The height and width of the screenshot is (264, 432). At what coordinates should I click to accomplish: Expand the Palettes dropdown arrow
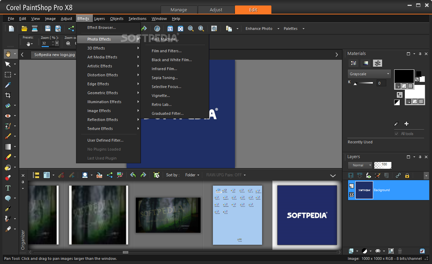pyautogui.click(x=303, y=29)
